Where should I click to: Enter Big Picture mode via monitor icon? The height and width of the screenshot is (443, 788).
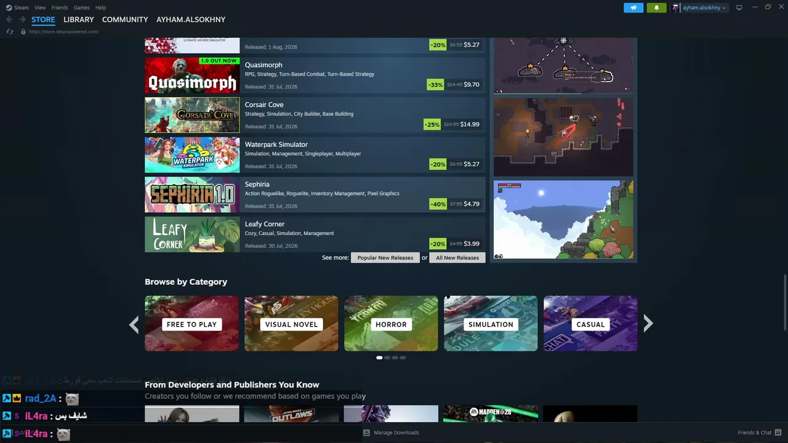(739, 7)
